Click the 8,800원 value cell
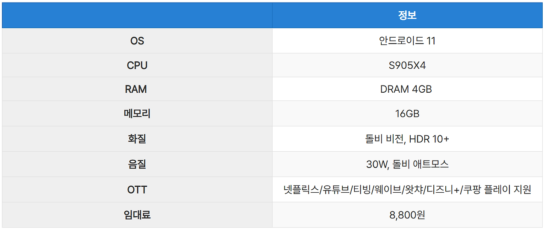Viewport: 547px width, 232px height. pos(408,214)
